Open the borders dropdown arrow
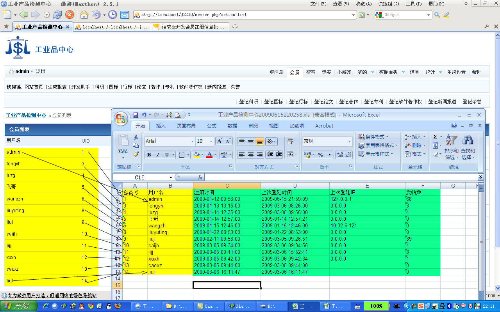The image size is (500, 312). (x=188, y=155)
